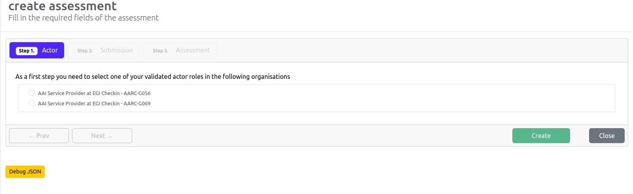Click the left arrow icon in Prev
Screen dimensions: 633x194
pyautogui.click(x=31, y=136)
